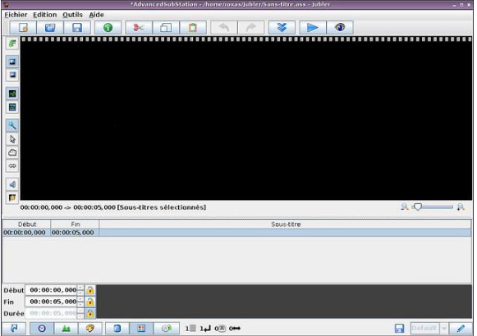Click the Sous-titre column header

pos(286,225)
